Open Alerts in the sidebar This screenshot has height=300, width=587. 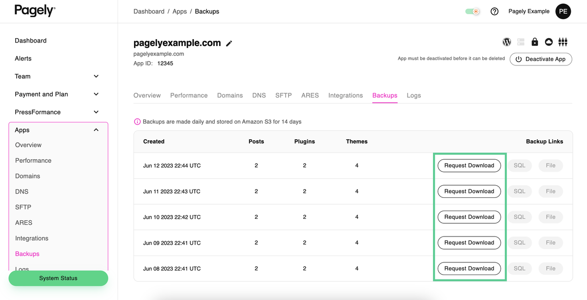[x=23, y=58]
